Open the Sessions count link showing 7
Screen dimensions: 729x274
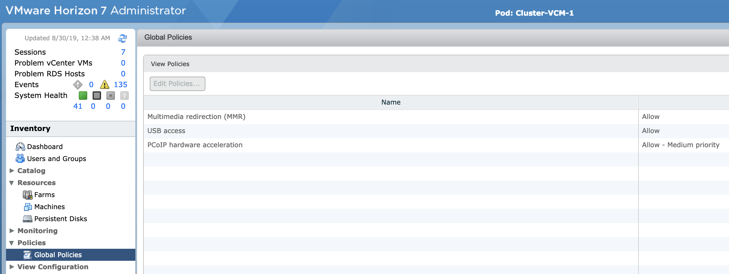(x=123, y=52)
